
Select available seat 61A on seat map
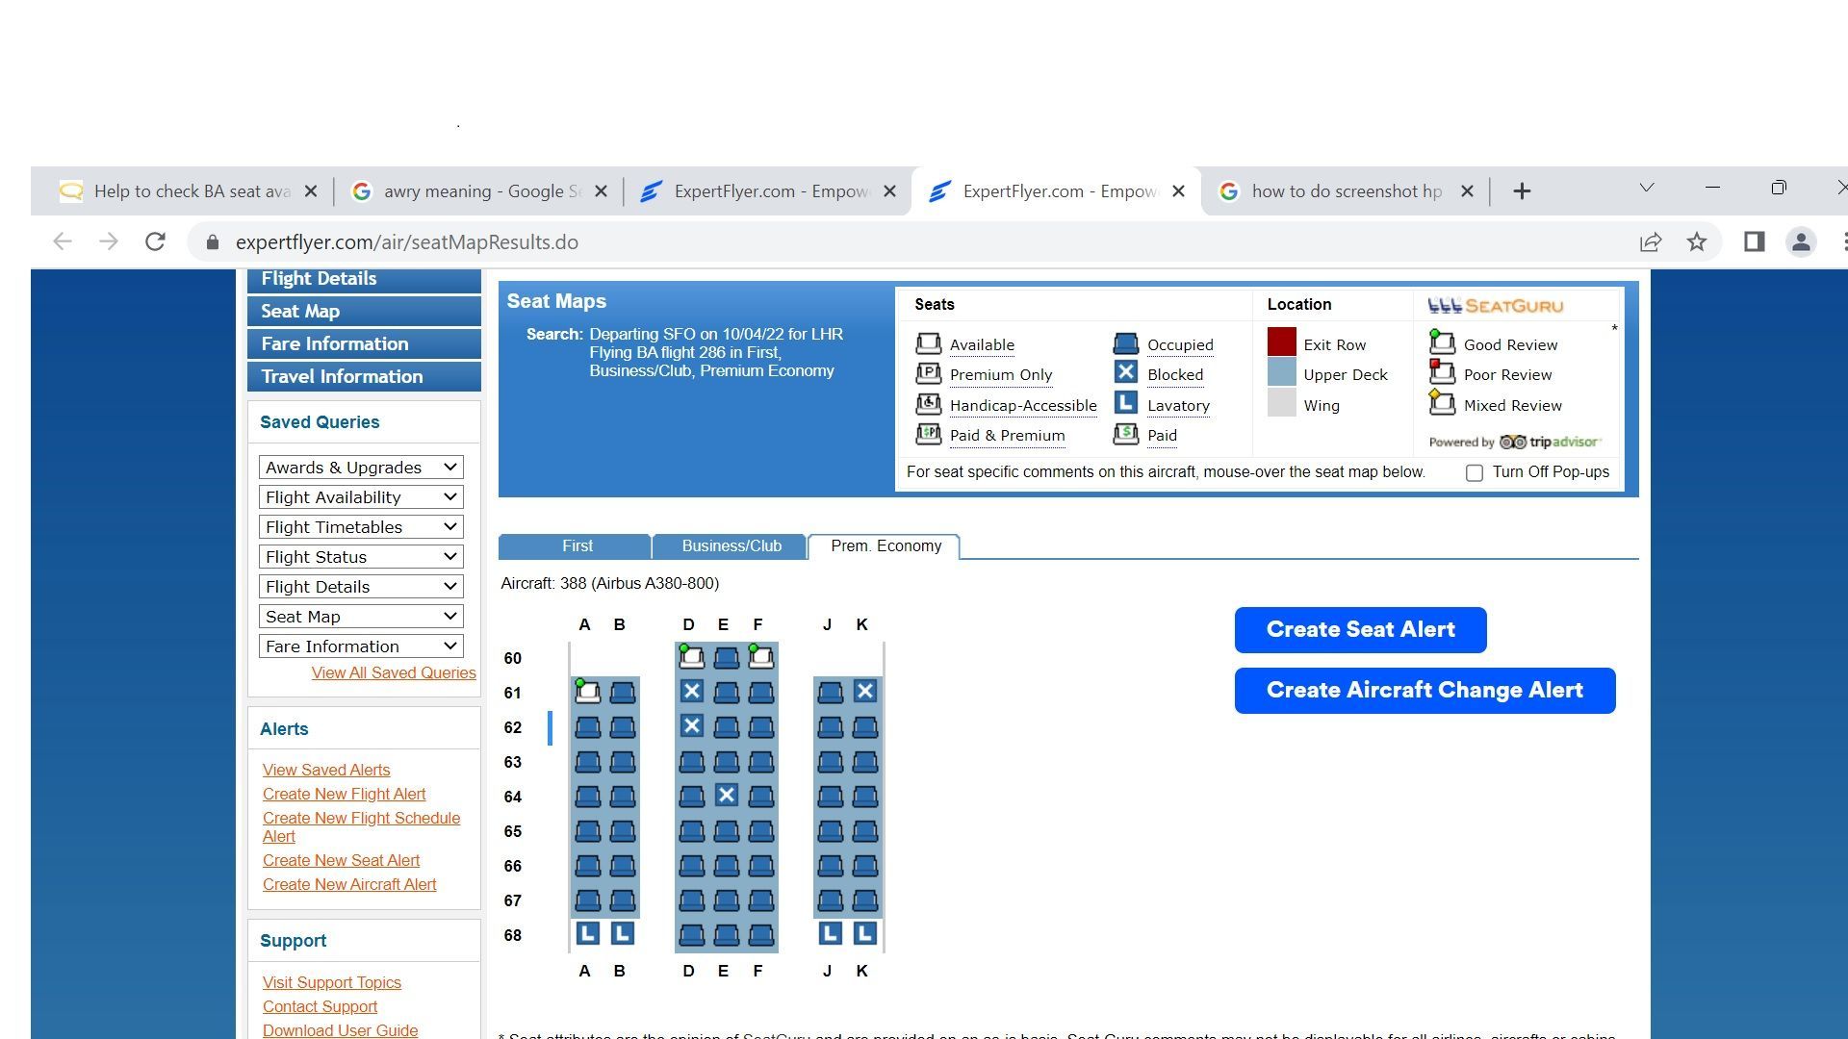pyautogui.click(x=588, y=693)
